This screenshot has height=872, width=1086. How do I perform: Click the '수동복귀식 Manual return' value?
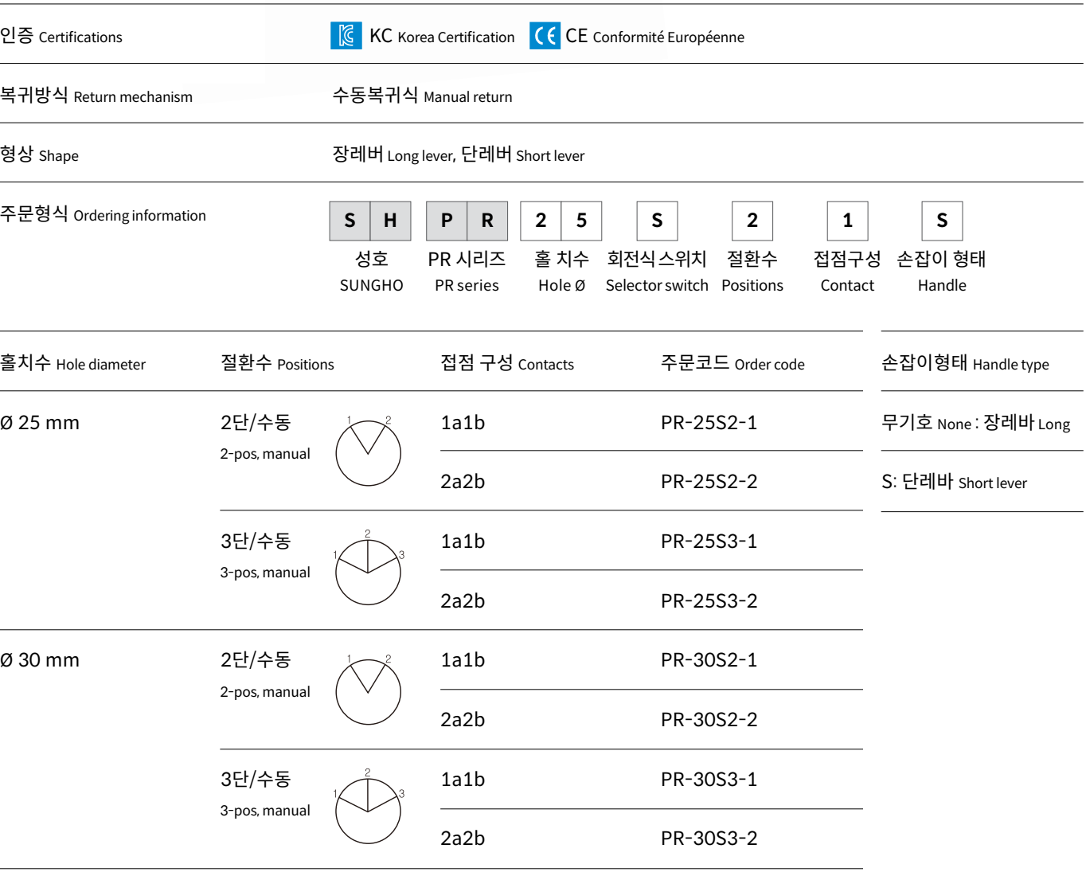coord(422,96)
